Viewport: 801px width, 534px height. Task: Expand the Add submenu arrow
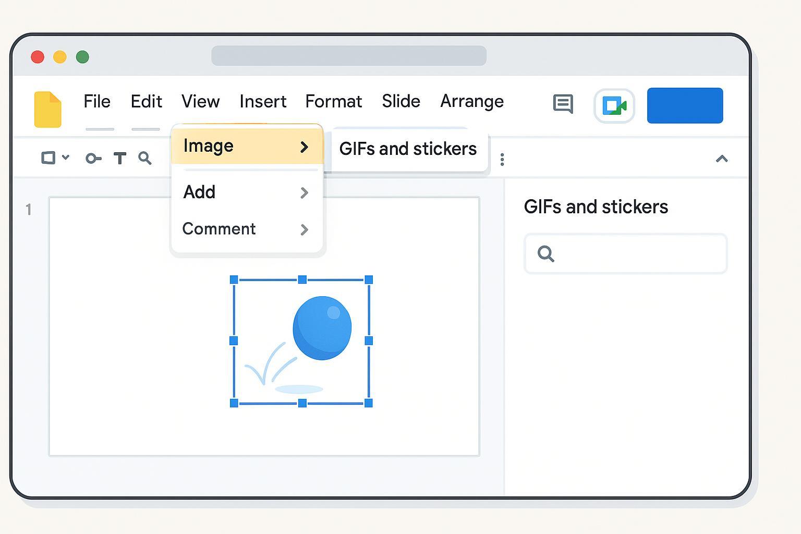pyautogui.click(x=305, y=193)
